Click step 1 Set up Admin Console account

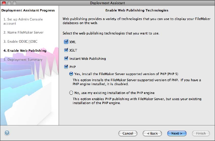click(x=23, y=21)
